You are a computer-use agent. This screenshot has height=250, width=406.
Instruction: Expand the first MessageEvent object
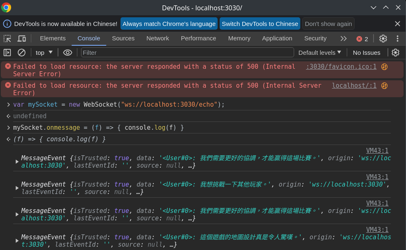coord(17,161)
